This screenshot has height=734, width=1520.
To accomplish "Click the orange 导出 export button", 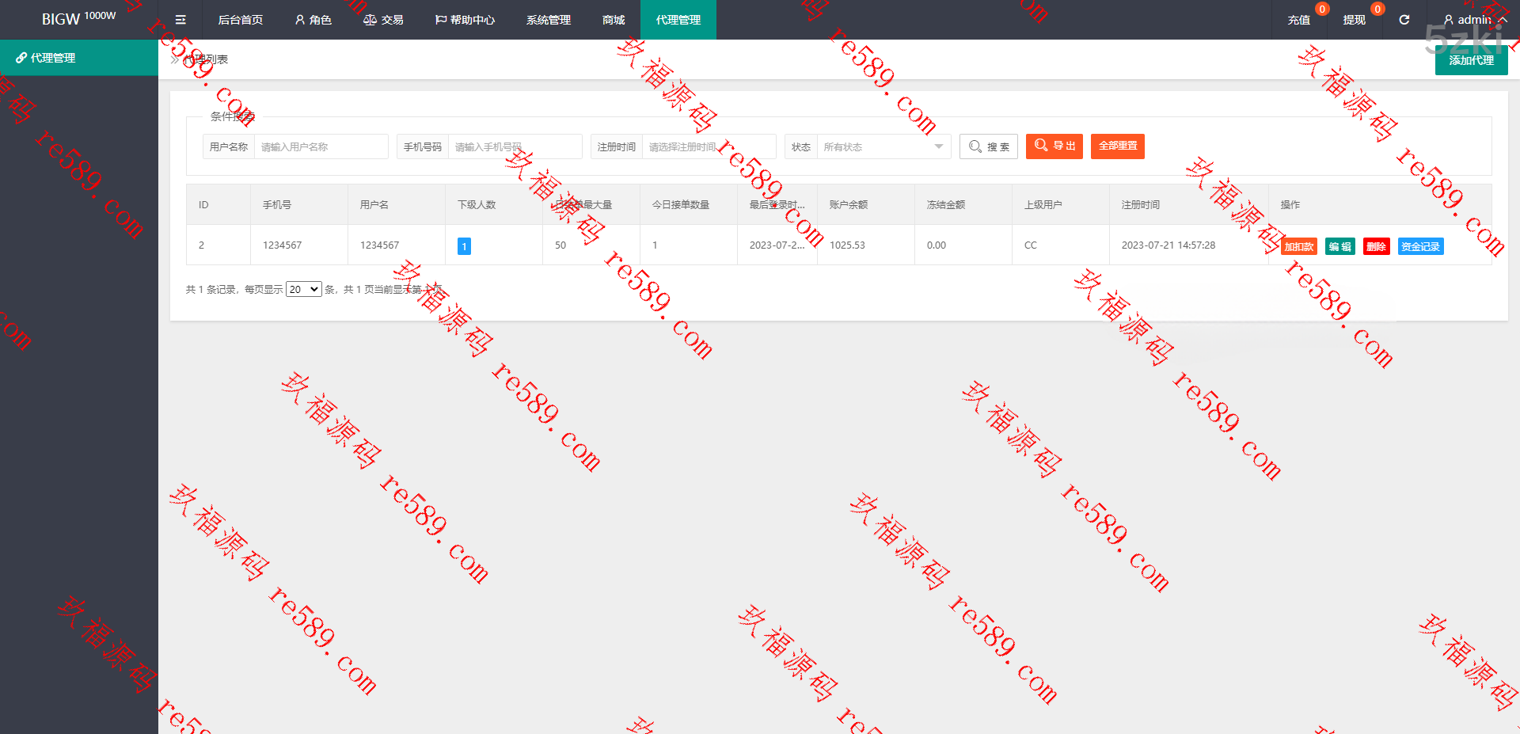I will (1054, 146).
